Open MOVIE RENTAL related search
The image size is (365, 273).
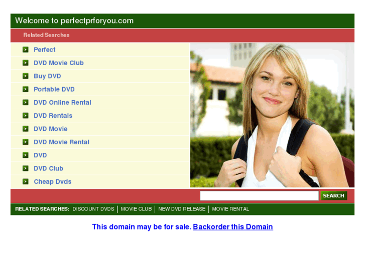pyautogui.click(x=230, y=209)
